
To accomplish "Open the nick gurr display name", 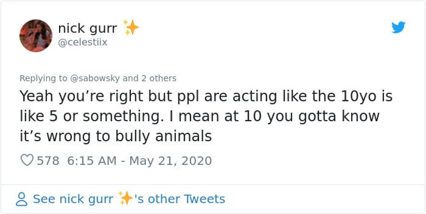I will (x=88, y=29).
